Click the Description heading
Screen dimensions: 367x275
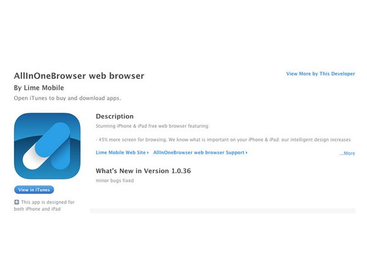pyautogui.click(x=115, y=116)
